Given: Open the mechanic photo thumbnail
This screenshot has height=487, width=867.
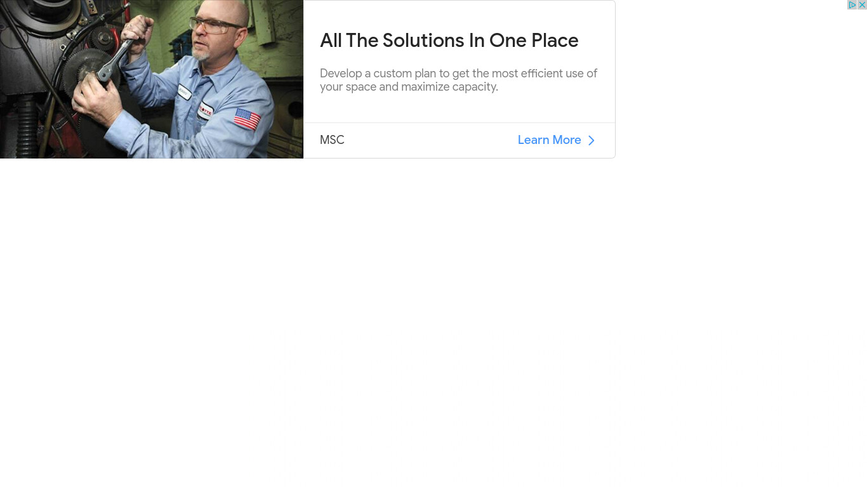Looking at the screenshot, I should pos(152,79).
